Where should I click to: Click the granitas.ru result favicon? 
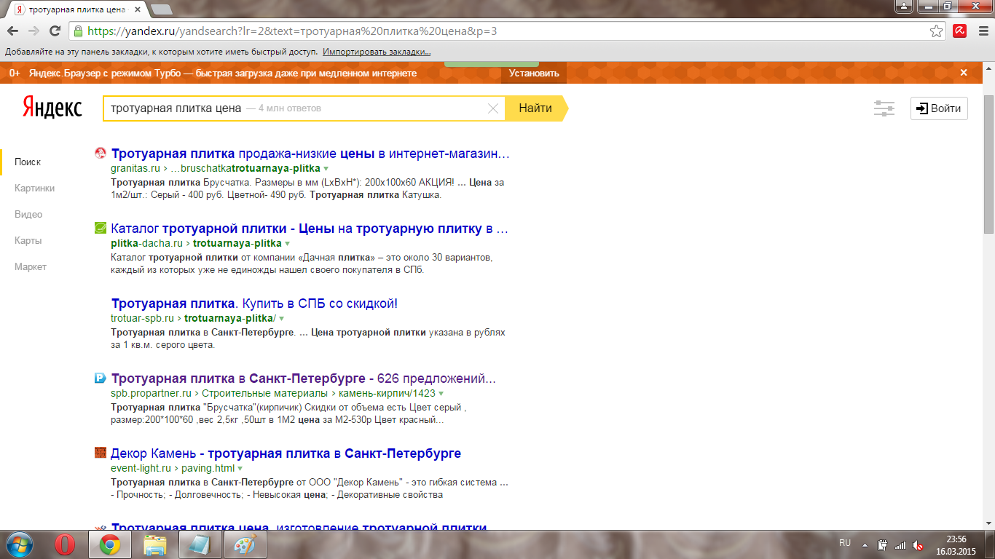pos(101,154)
